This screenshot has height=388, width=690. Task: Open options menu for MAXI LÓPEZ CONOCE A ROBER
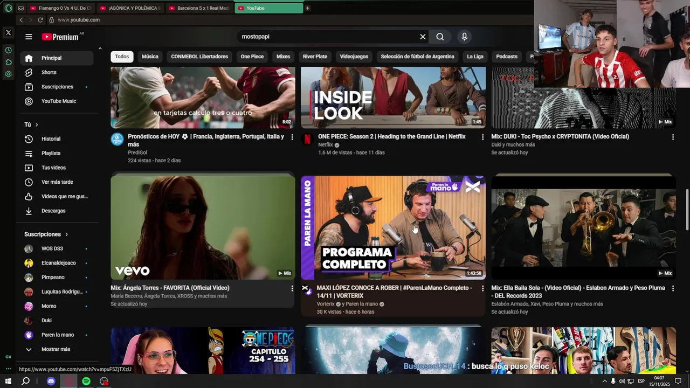coord(482,289)
